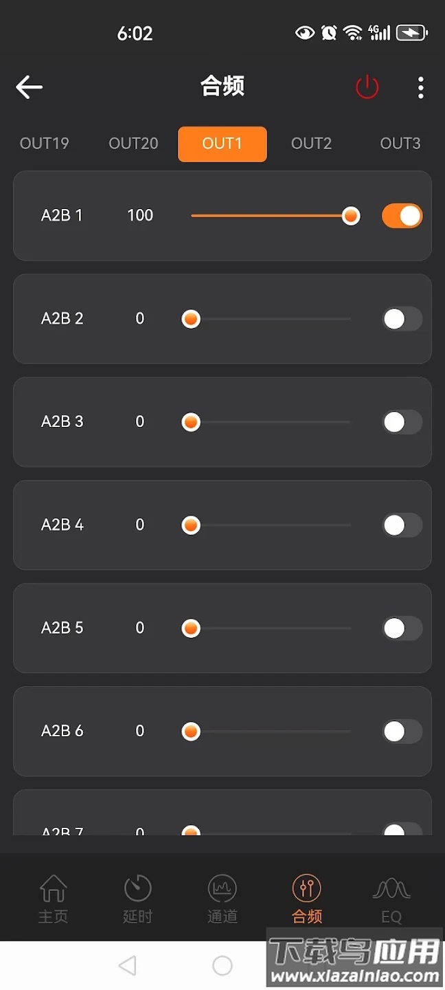
Task: Click the A2B 1 value 100
Action: [140, 216]
